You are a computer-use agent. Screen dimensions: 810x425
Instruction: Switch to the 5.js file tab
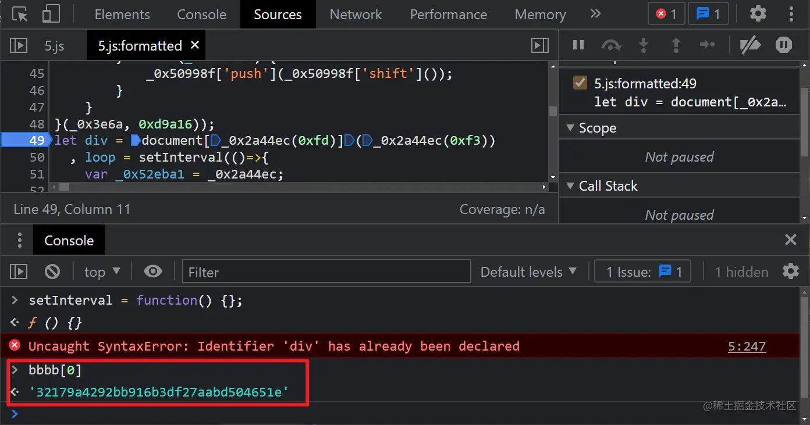coord(55,46)
